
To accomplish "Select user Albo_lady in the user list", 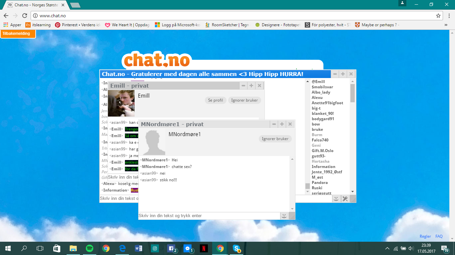I will point(321,92).
